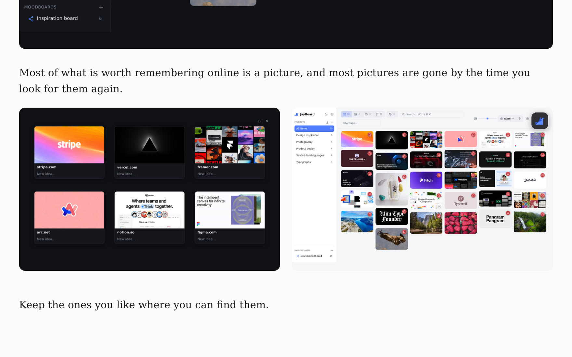Filter by videos using the camera icon
This screenshot has width=572, height=357.
click(368, 114)
